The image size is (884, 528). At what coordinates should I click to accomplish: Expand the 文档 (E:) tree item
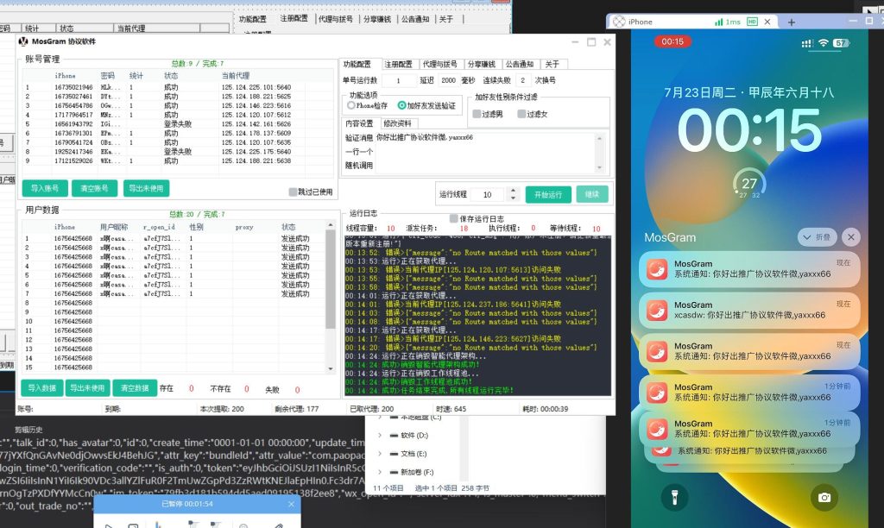380,454
